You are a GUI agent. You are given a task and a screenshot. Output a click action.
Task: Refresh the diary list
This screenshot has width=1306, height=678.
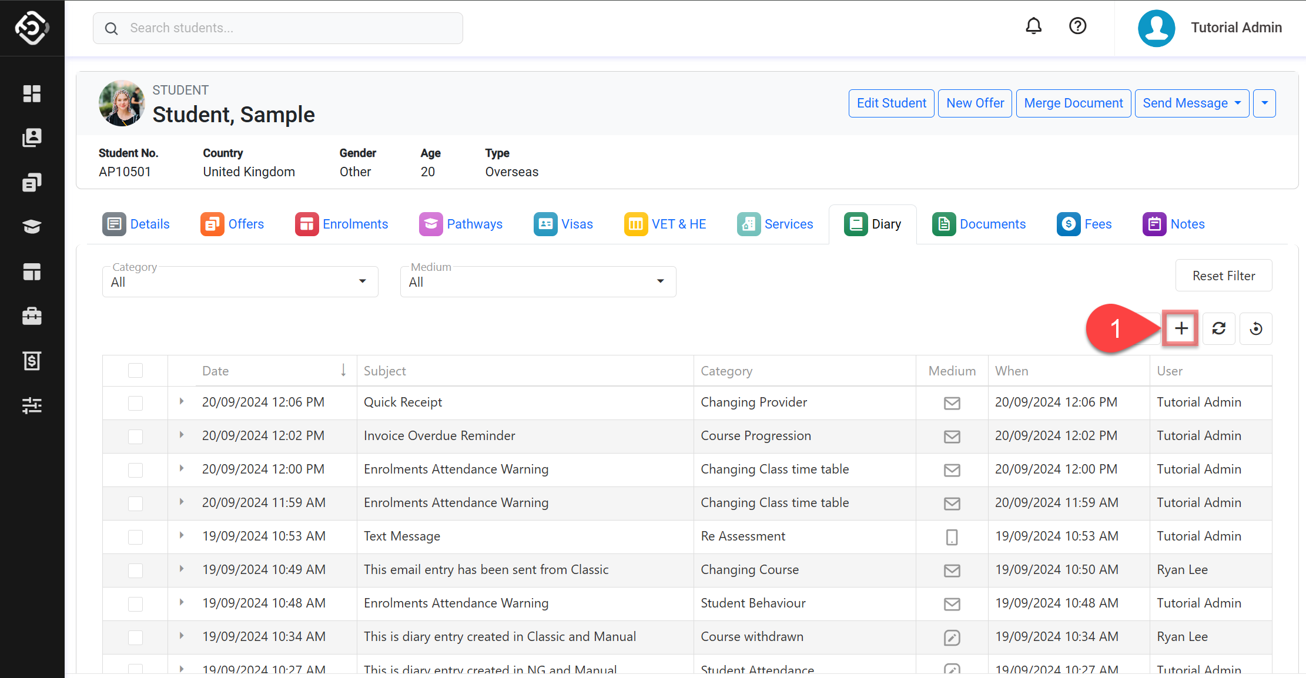point(1218,328)
